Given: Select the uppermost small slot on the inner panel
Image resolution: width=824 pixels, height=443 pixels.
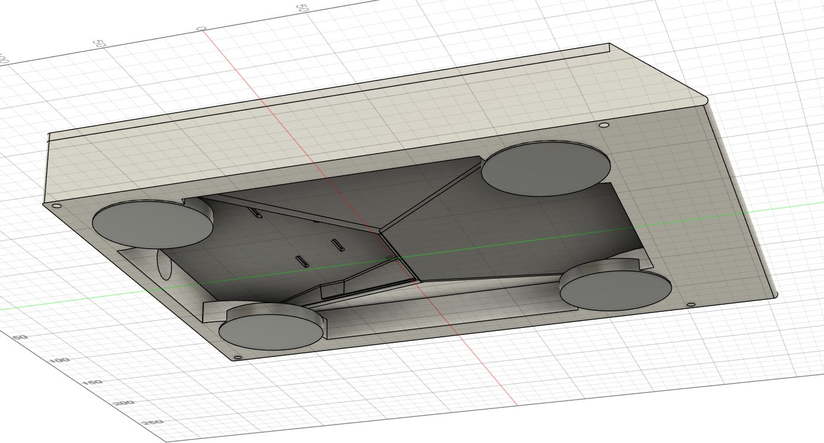Looking at the screenshot, I should tap(255, 213).
